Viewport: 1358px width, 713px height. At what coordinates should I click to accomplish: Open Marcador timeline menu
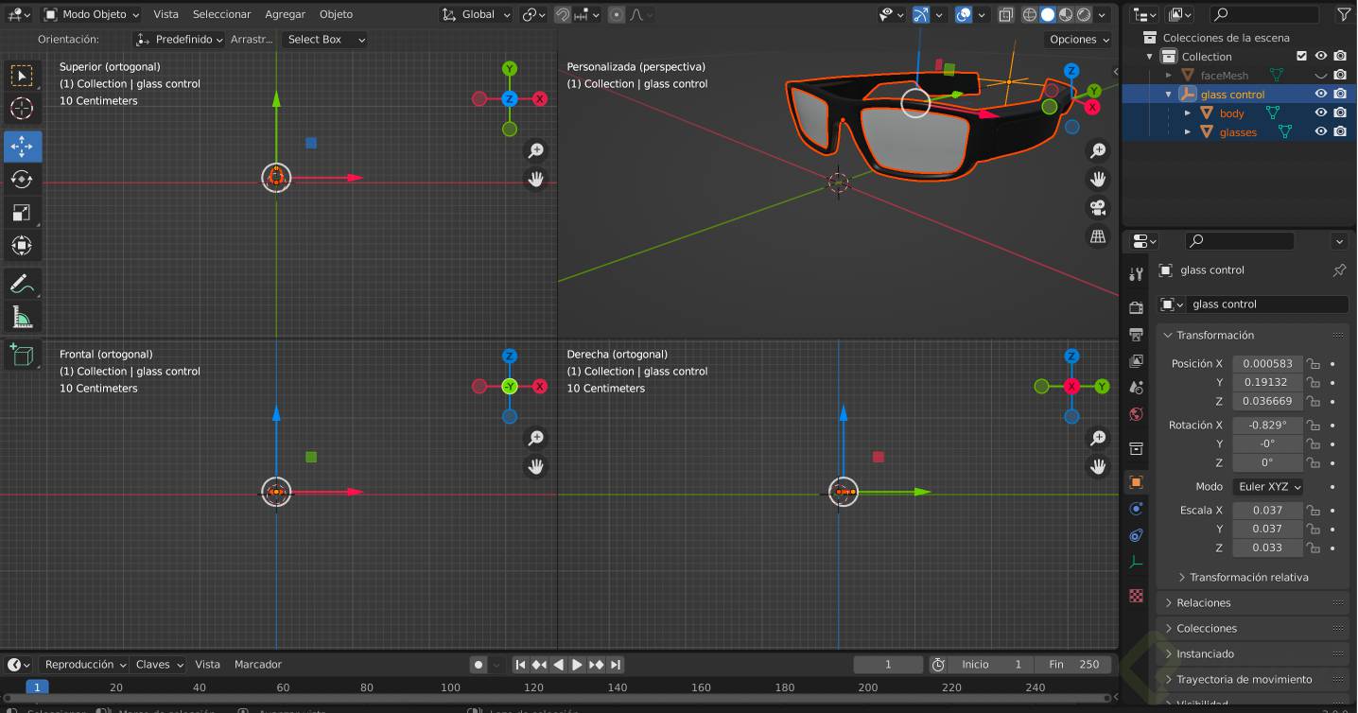pos(258,665)
